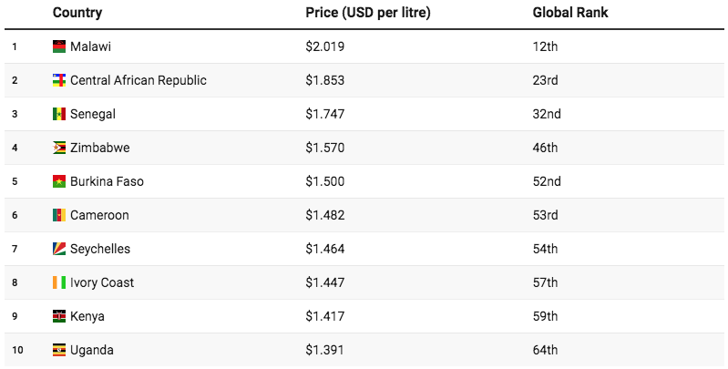This screenshot has width=728, height=369.
Task: Click the Uganda flag icon
Action: coord(59,350)
